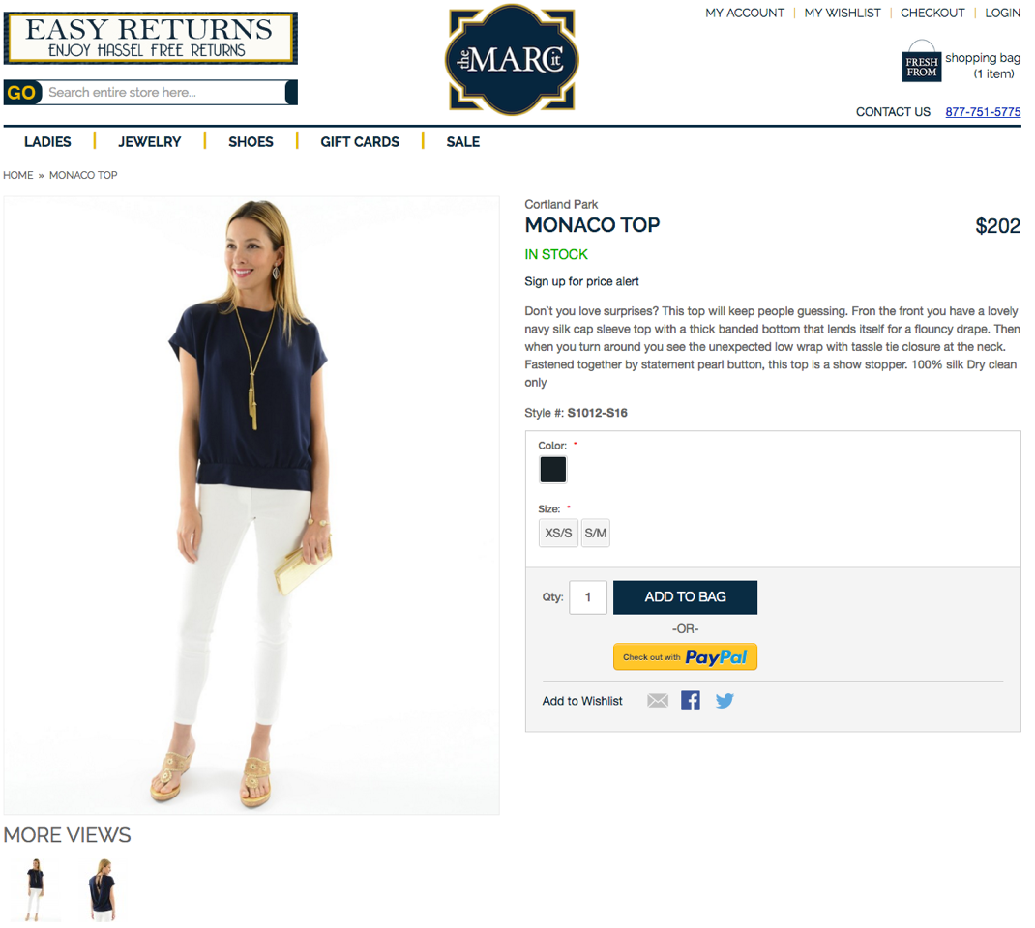
Task: Open the Easy Returns banner
Action: (x=151, y=39)
